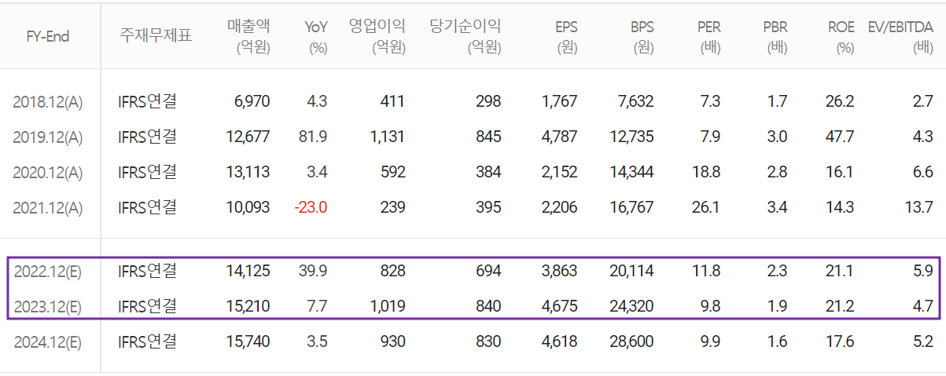
Task: Click ROE value 47.7
Action: [x=841, y=137]
